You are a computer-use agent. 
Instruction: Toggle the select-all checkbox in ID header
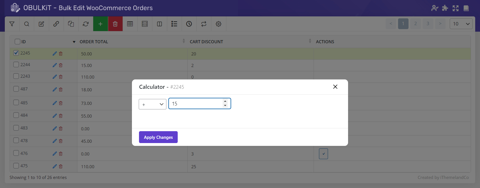(18, 42)
